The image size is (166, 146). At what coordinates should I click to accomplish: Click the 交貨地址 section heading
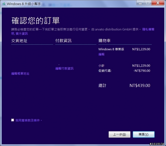click(x=19, y=41)
